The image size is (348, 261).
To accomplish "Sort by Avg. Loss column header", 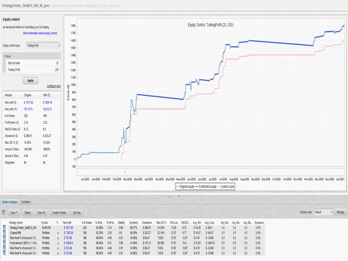I will (x=209, y=222).
